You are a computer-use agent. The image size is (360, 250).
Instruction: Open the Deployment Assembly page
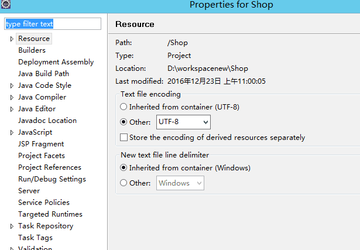click(56, 62)
